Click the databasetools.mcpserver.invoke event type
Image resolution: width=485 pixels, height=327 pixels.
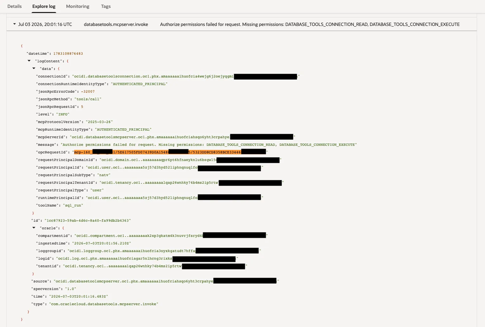tap(116, 24)
